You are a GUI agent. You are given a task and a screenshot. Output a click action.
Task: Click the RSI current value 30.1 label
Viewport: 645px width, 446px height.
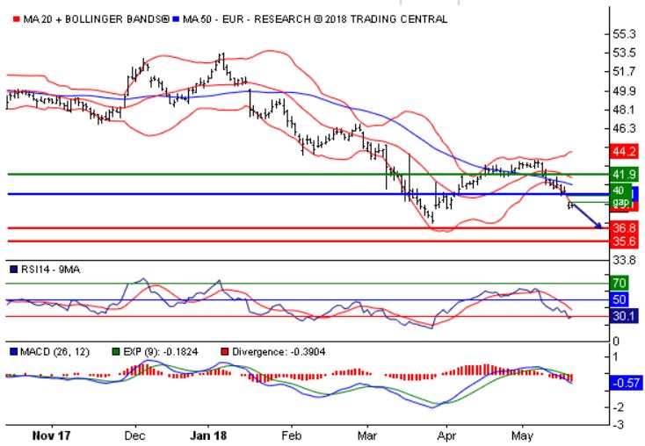pyautogui.click(x=624, y=316)
